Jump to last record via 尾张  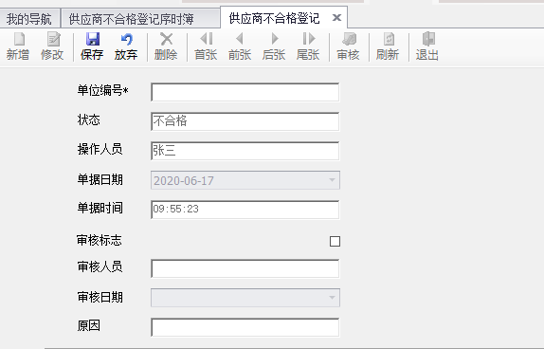click(x=308, y=46)
